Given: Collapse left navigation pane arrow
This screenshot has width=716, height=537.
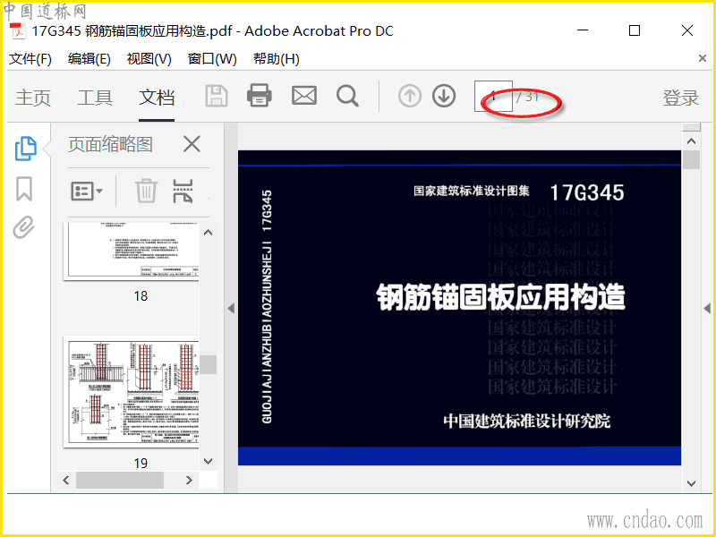Looking at the screenshot, I should tap(231, 309).
